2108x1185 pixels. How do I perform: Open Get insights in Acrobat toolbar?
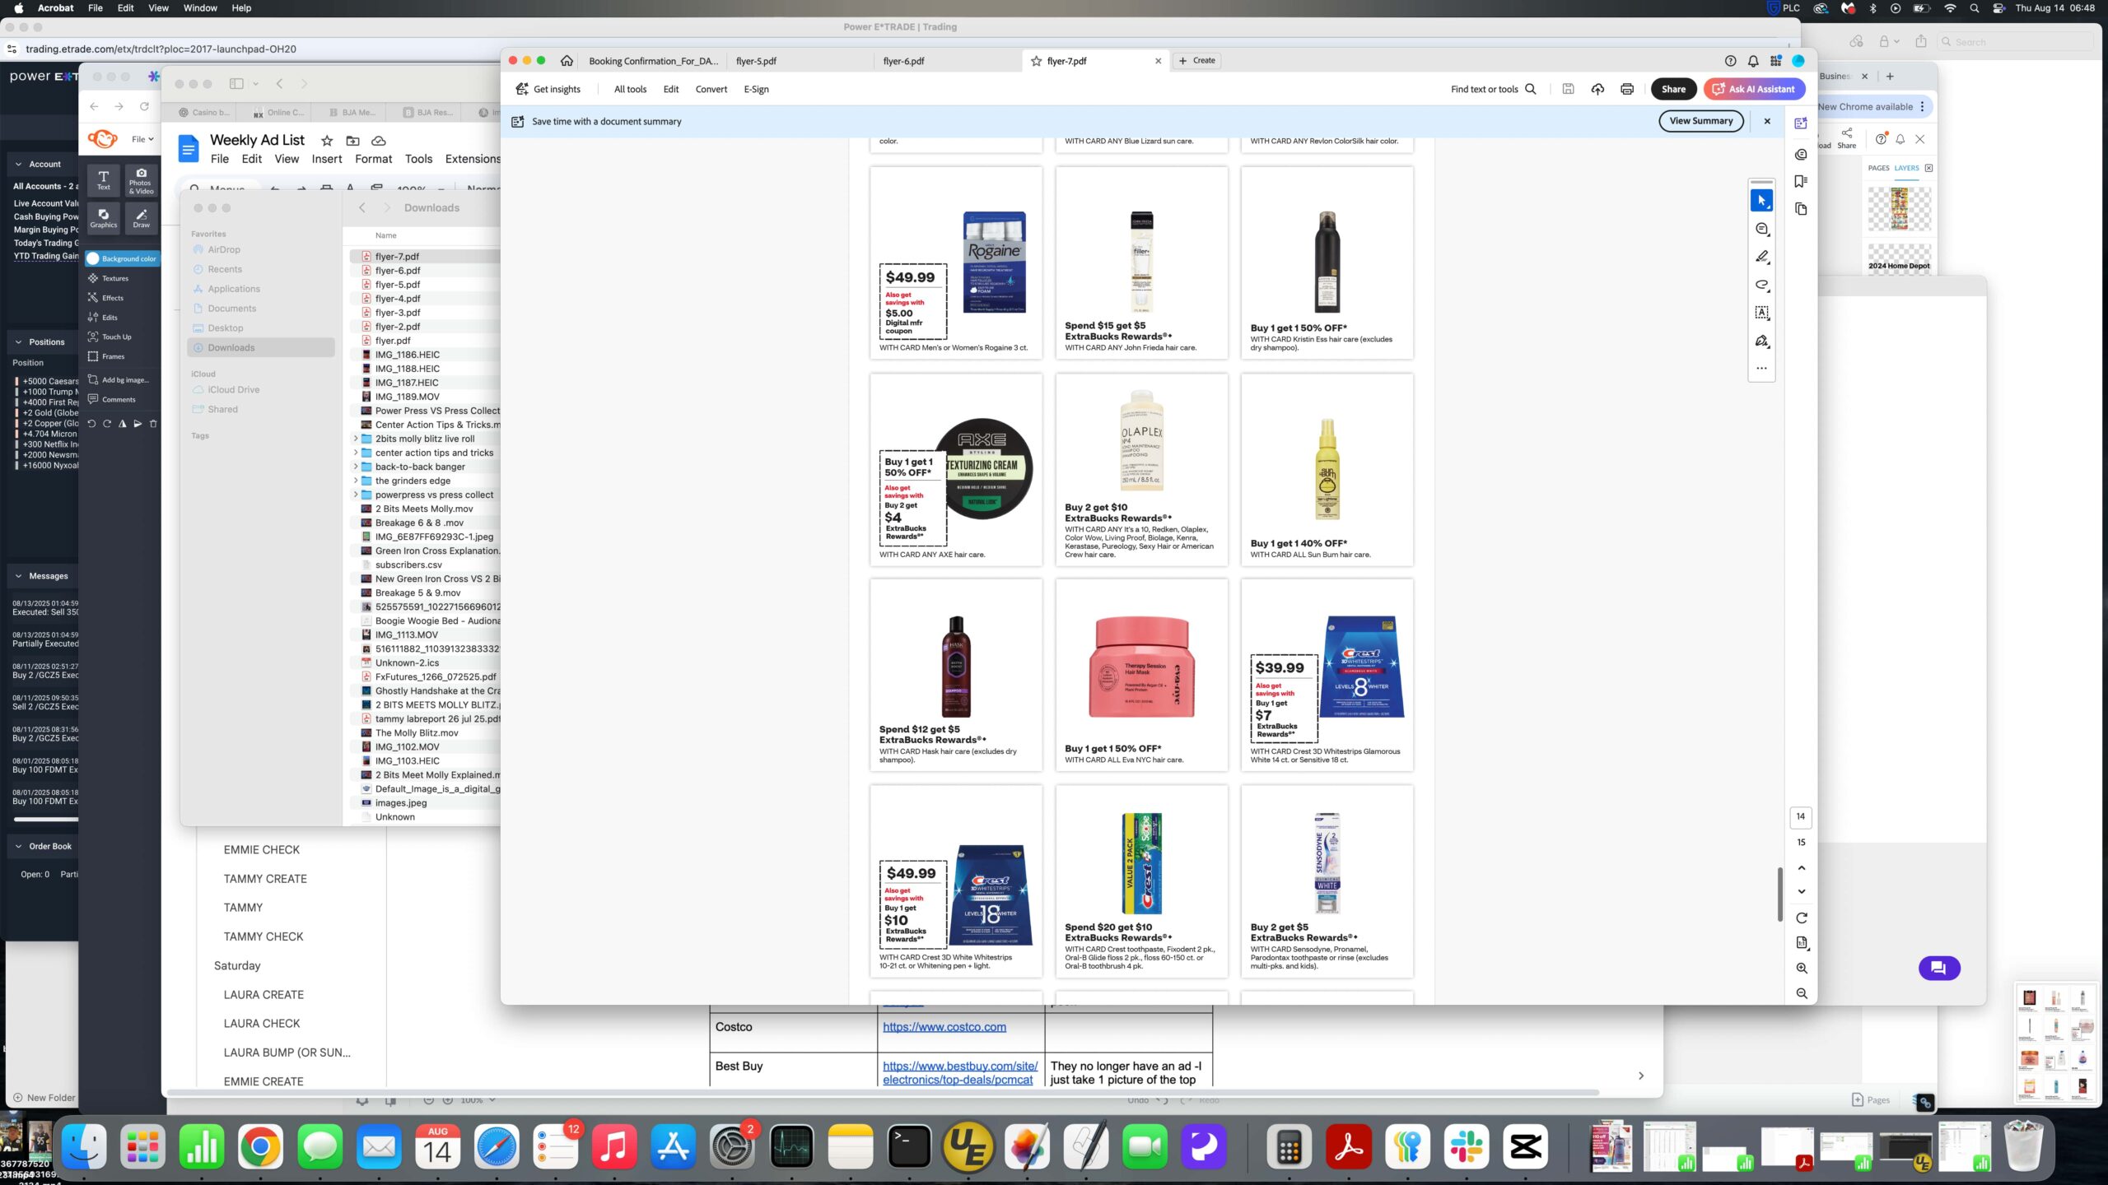tap(548, 89)
